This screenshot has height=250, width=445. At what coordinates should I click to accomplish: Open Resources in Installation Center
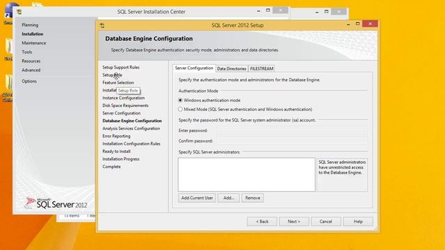pyautogui.click(x=31, y=61)
